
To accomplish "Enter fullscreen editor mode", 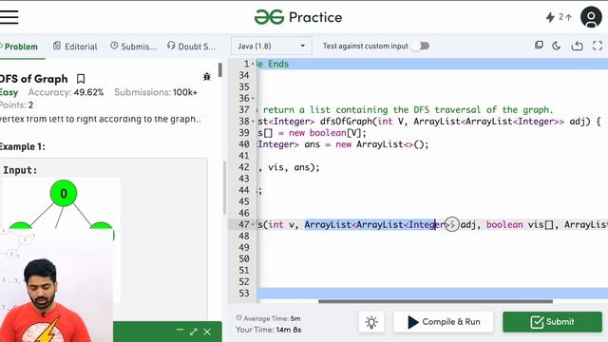I will [x=598, y=46].
